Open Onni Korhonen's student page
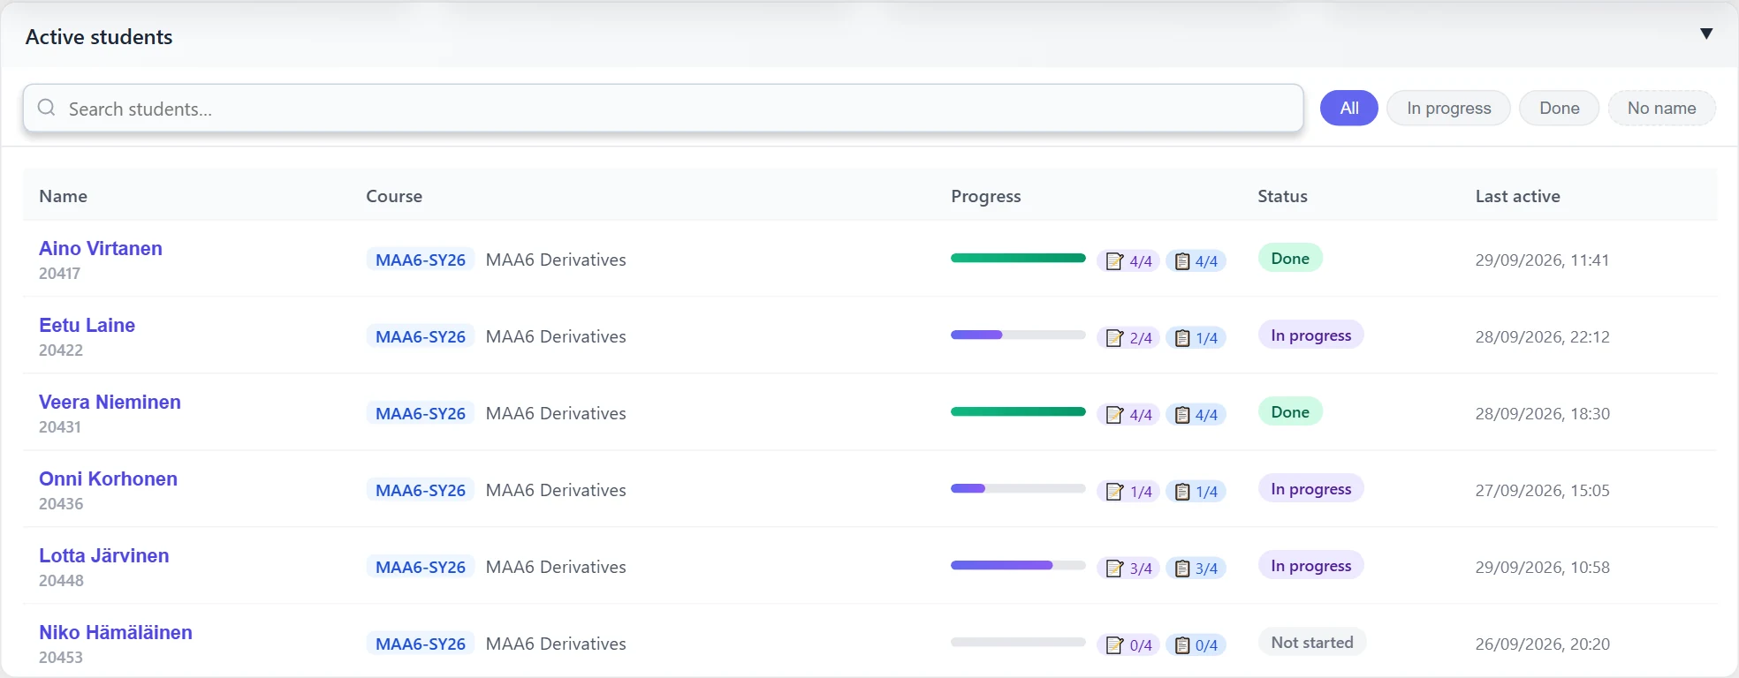 pos(108,478)
